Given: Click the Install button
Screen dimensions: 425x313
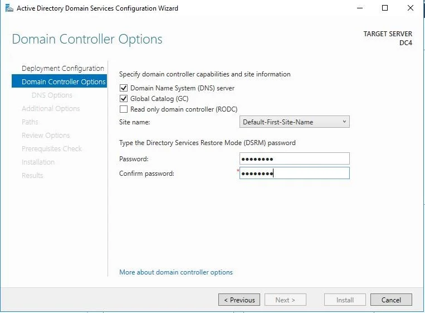Looking at the screenshot, I should (x=345, y=300).
